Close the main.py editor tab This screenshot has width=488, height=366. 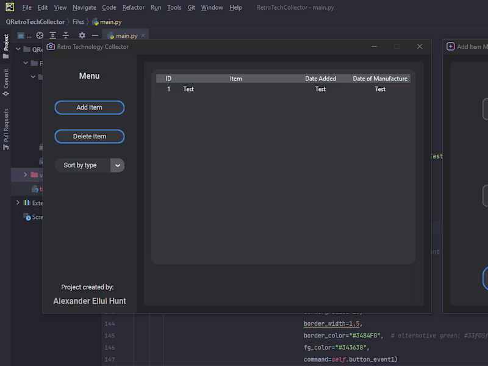(144, 36)
